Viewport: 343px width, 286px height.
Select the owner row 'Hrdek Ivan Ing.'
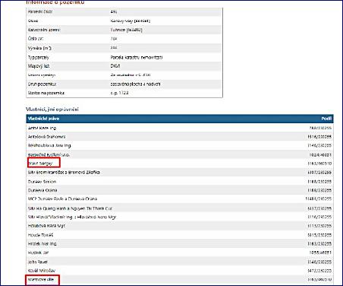pyautogui.click(x=180, y=244)
